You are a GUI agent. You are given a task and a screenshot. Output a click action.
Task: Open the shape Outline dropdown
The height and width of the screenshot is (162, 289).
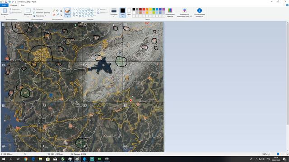pos(101,9)
